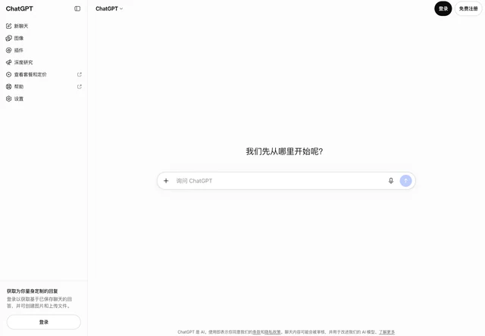Click the ChatGPT logo text in sidebar
Screen dimensions: 485x336
(x=19, y=8)
